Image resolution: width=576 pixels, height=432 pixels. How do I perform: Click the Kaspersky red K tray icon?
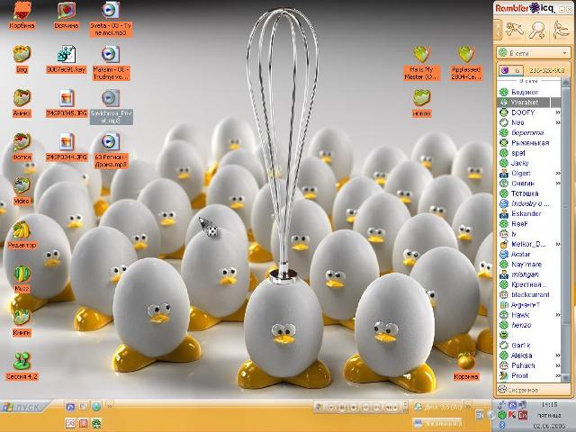[512, 415]
